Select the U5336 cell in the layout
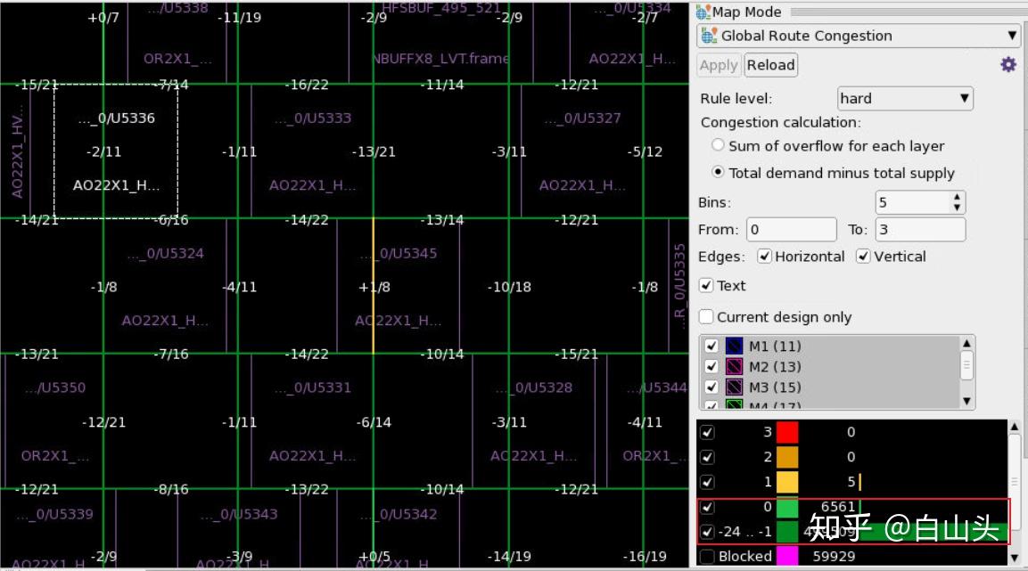Image resolution: width=1028 pixels, height=571 pixels. (x=116, y=151)
